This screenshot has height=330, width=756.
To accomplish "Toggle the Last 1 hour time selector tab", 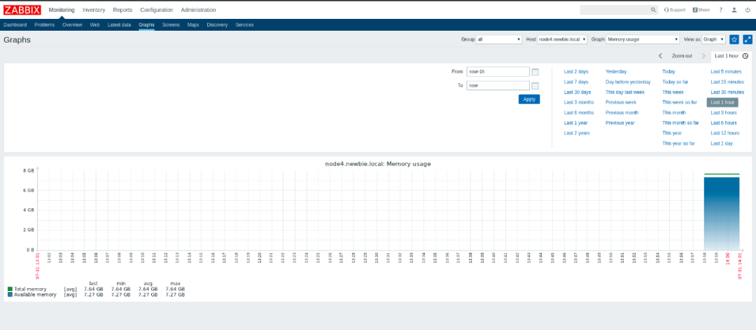I will (x=731, y=56).
